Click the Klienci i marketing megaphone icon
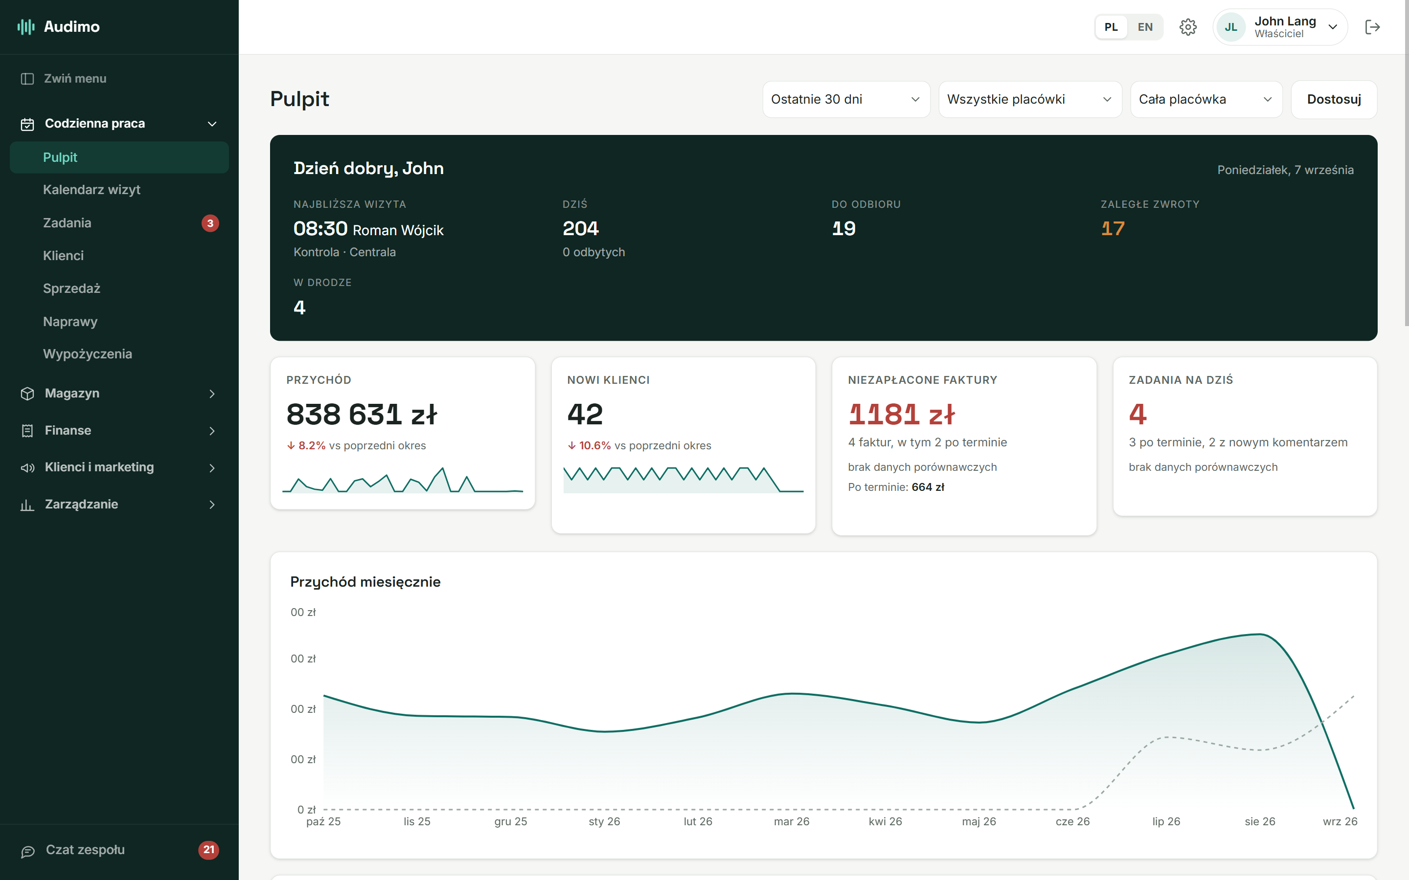This screenshot has width=1409, height=880. tap(27, 467)
